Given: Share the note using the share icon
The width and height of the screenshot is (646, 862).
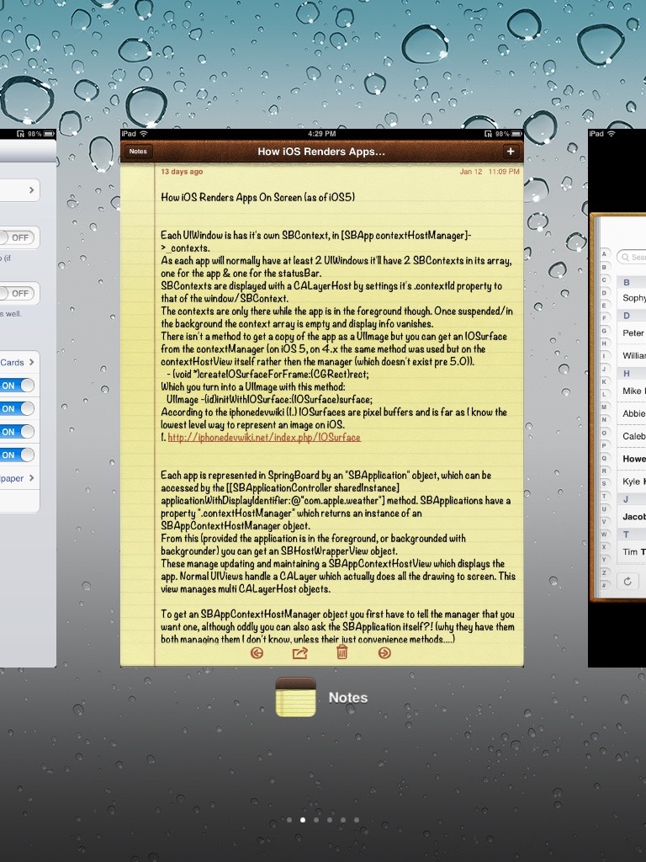Looking at the screenshot, I should coord(300,652).
